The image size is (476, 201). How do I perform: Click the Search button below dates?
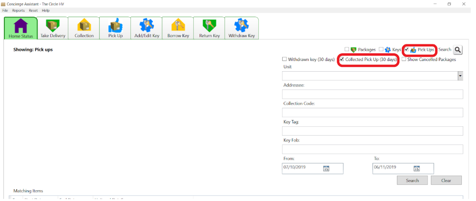tap(412, 181)
